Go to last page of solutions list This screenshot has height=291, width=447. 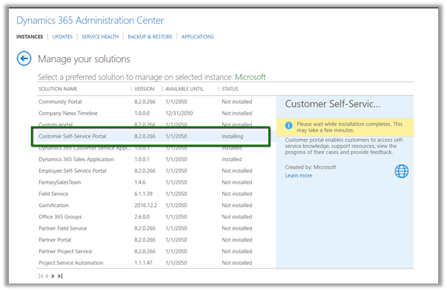[61, 276]
